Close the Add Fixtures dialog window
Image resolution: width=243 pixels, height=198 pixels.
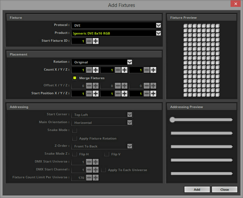tap(236, 4)
